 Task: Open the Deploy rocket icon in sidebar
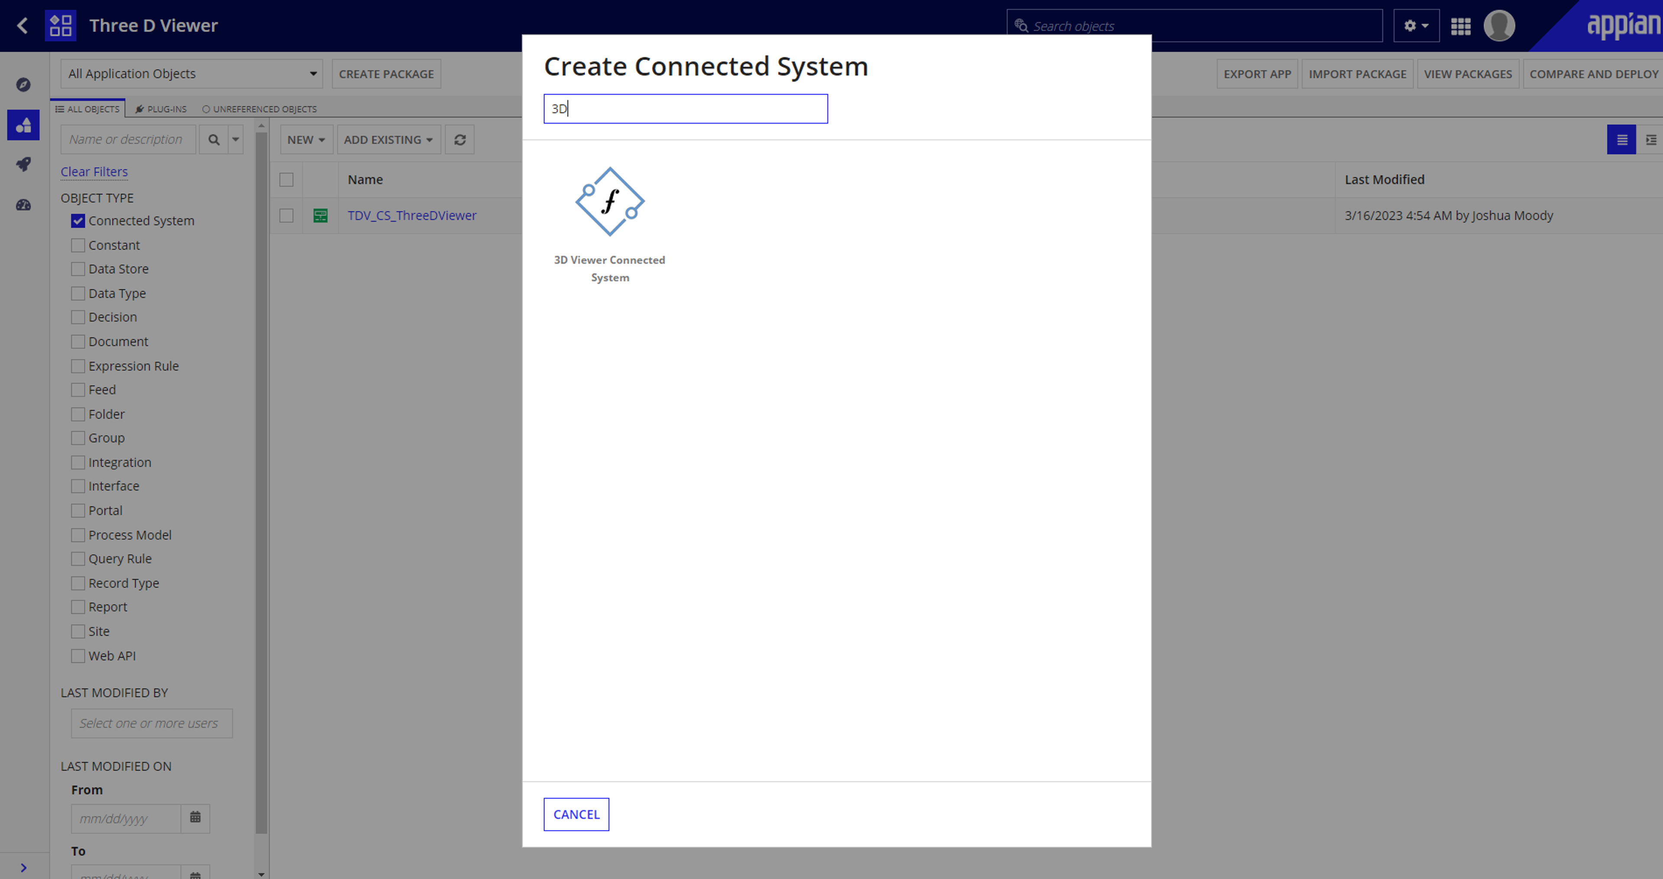coord(23,165)
